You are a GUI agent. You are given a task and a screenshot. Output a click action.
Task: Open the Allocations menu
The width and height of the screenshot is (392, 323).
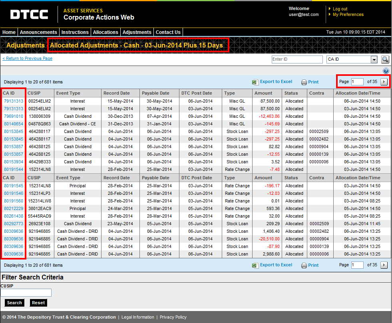(x=105, y=32)
